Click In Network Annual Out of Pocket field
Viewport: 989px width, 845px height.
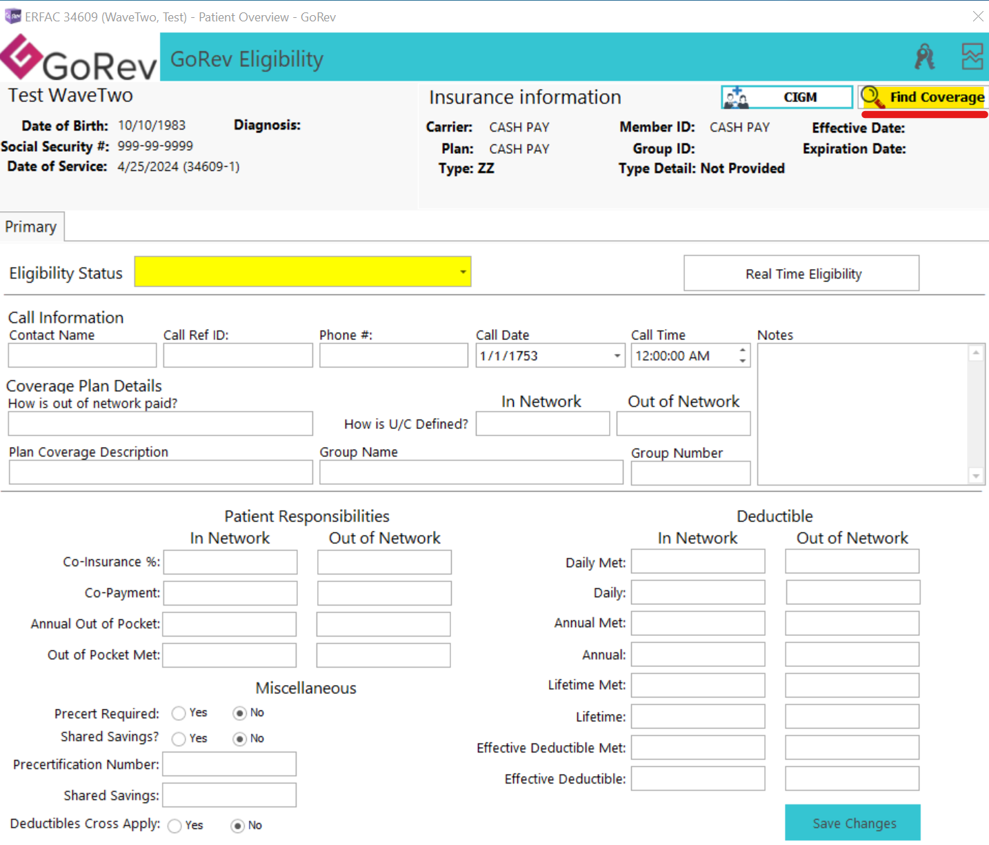point(230,624)
